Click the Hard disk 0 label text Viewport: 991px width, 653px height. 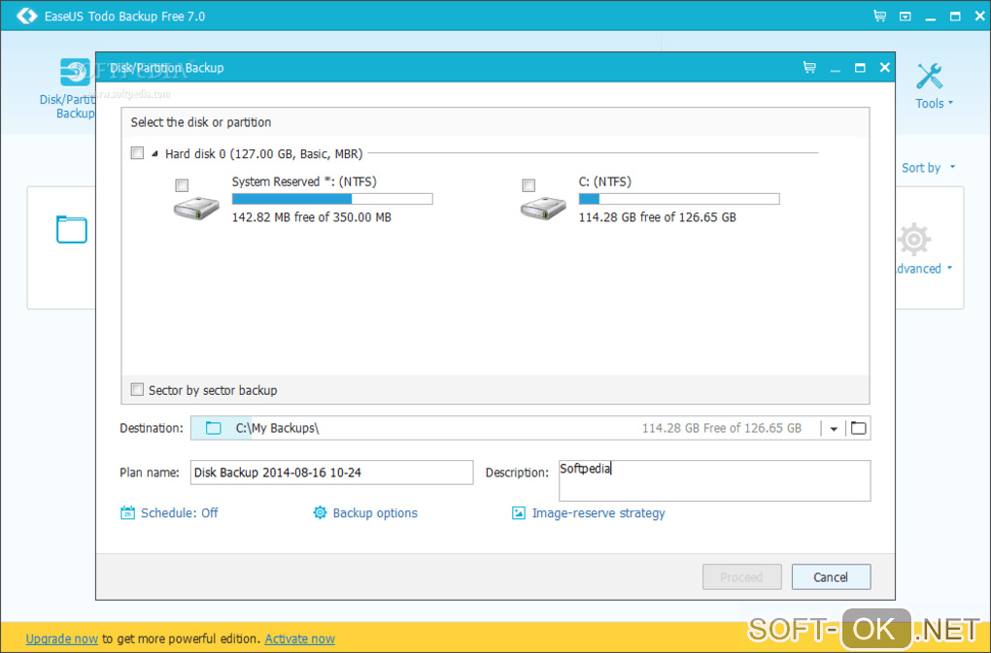click(264, 153)
